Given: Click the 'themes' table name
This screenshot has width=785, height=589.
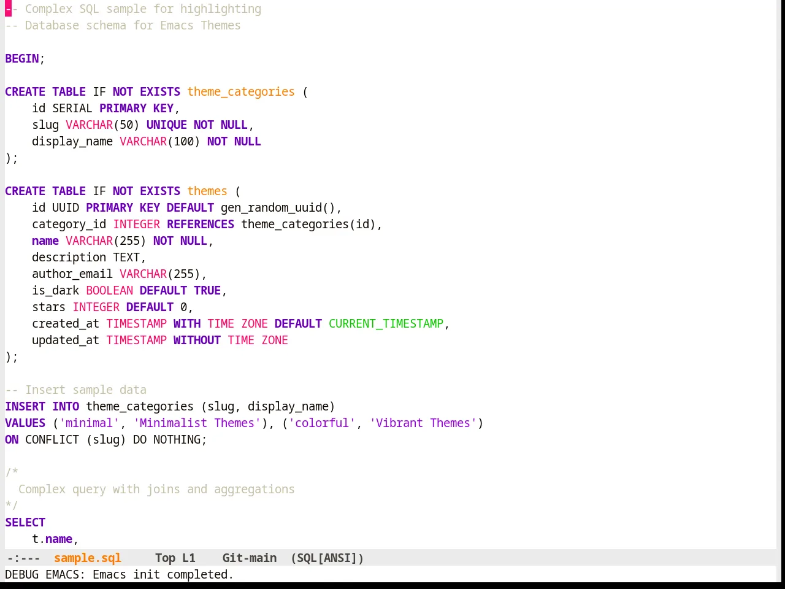Looking at the screenshot, I should point(207,191).
